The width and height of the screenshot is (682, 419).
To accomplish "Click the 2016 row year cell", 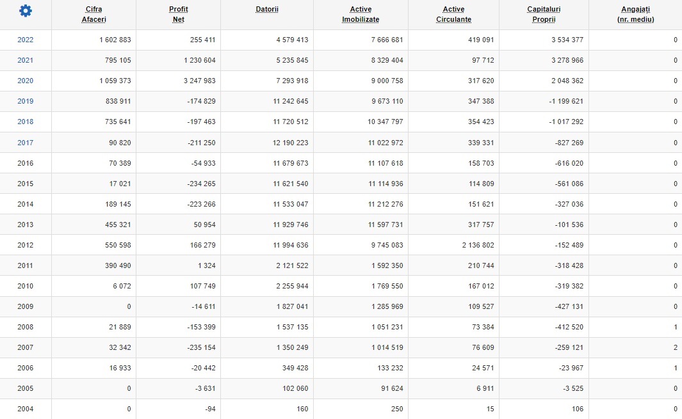I will [x=26, y=163].
